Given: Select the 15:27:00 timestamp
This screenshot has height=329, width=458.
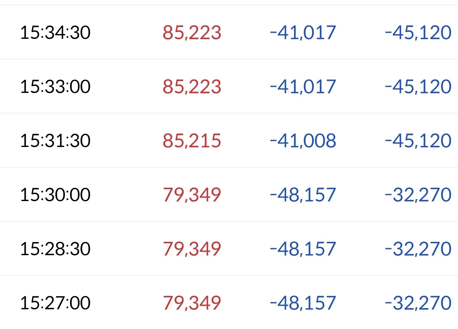Looking at the screenshot, I should coord(55,303).
